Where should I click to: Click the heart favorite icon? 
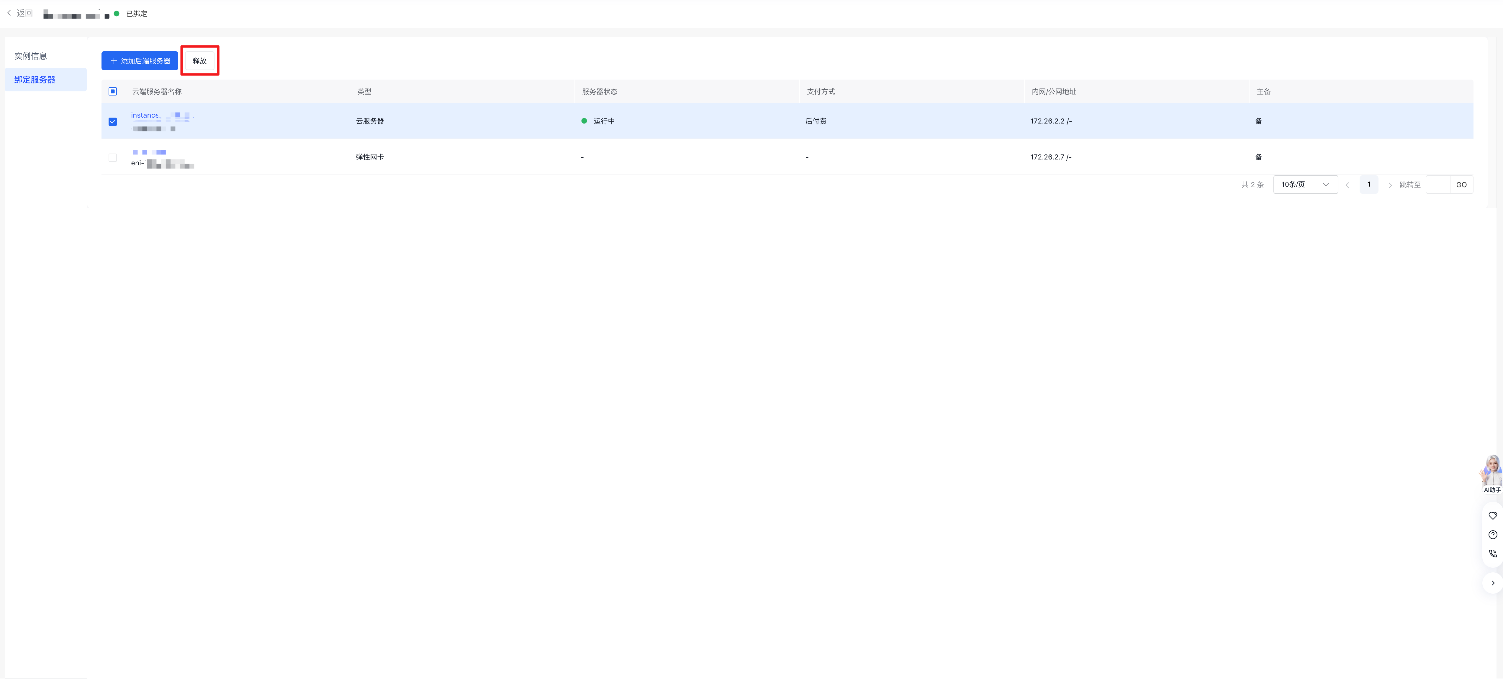point(1492,516)
